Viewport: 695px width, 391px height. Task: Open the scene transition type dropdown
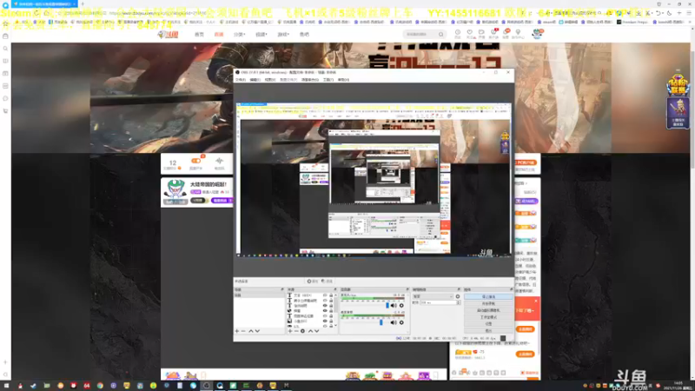[433, 296]
